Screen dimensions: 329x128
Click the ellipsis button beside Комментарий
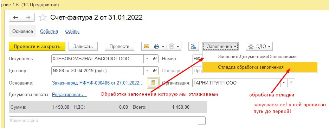tap(202, 121)
